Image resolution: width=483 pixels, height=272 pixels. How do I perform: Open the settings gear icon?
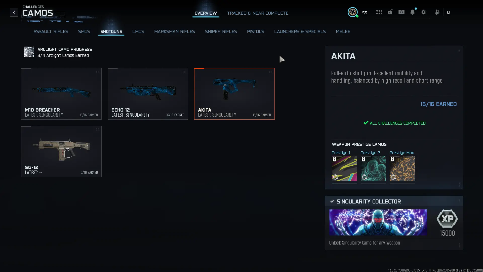click(423, 12)
